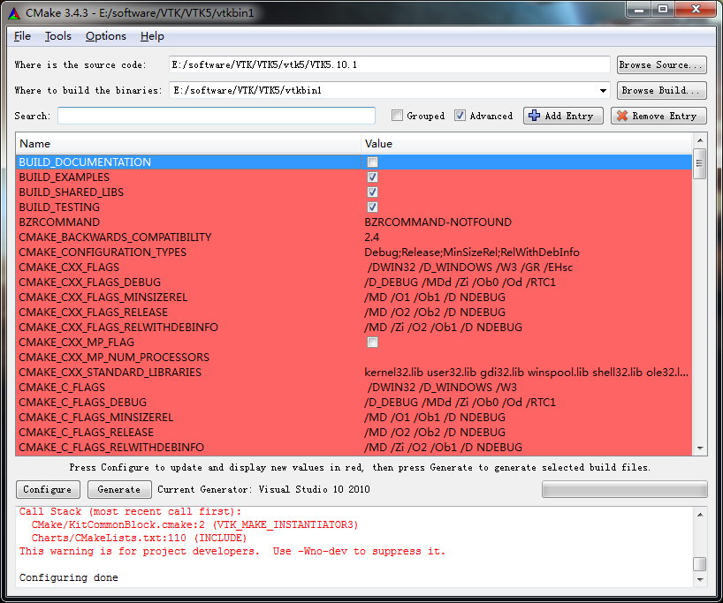Click the output log scroll-down arrow
The height and width of the screenshot is (603, 723).
[x=699, y=579]
